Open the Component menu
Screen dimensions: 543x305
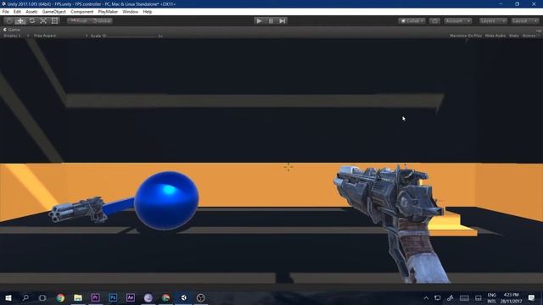point(81,12)
